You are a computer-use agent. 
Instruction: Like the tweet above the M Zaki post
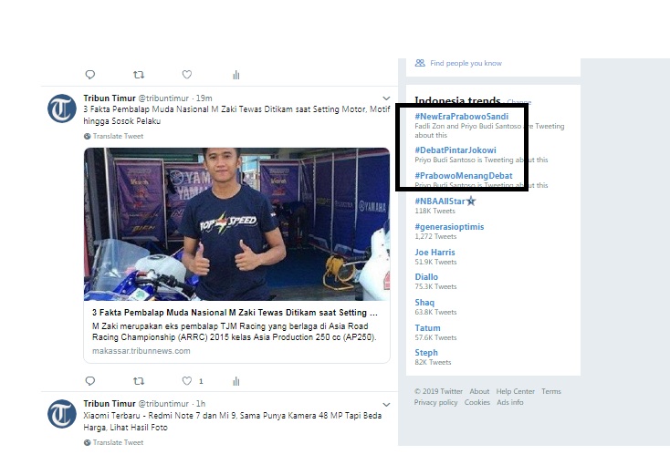pos(187,75)
